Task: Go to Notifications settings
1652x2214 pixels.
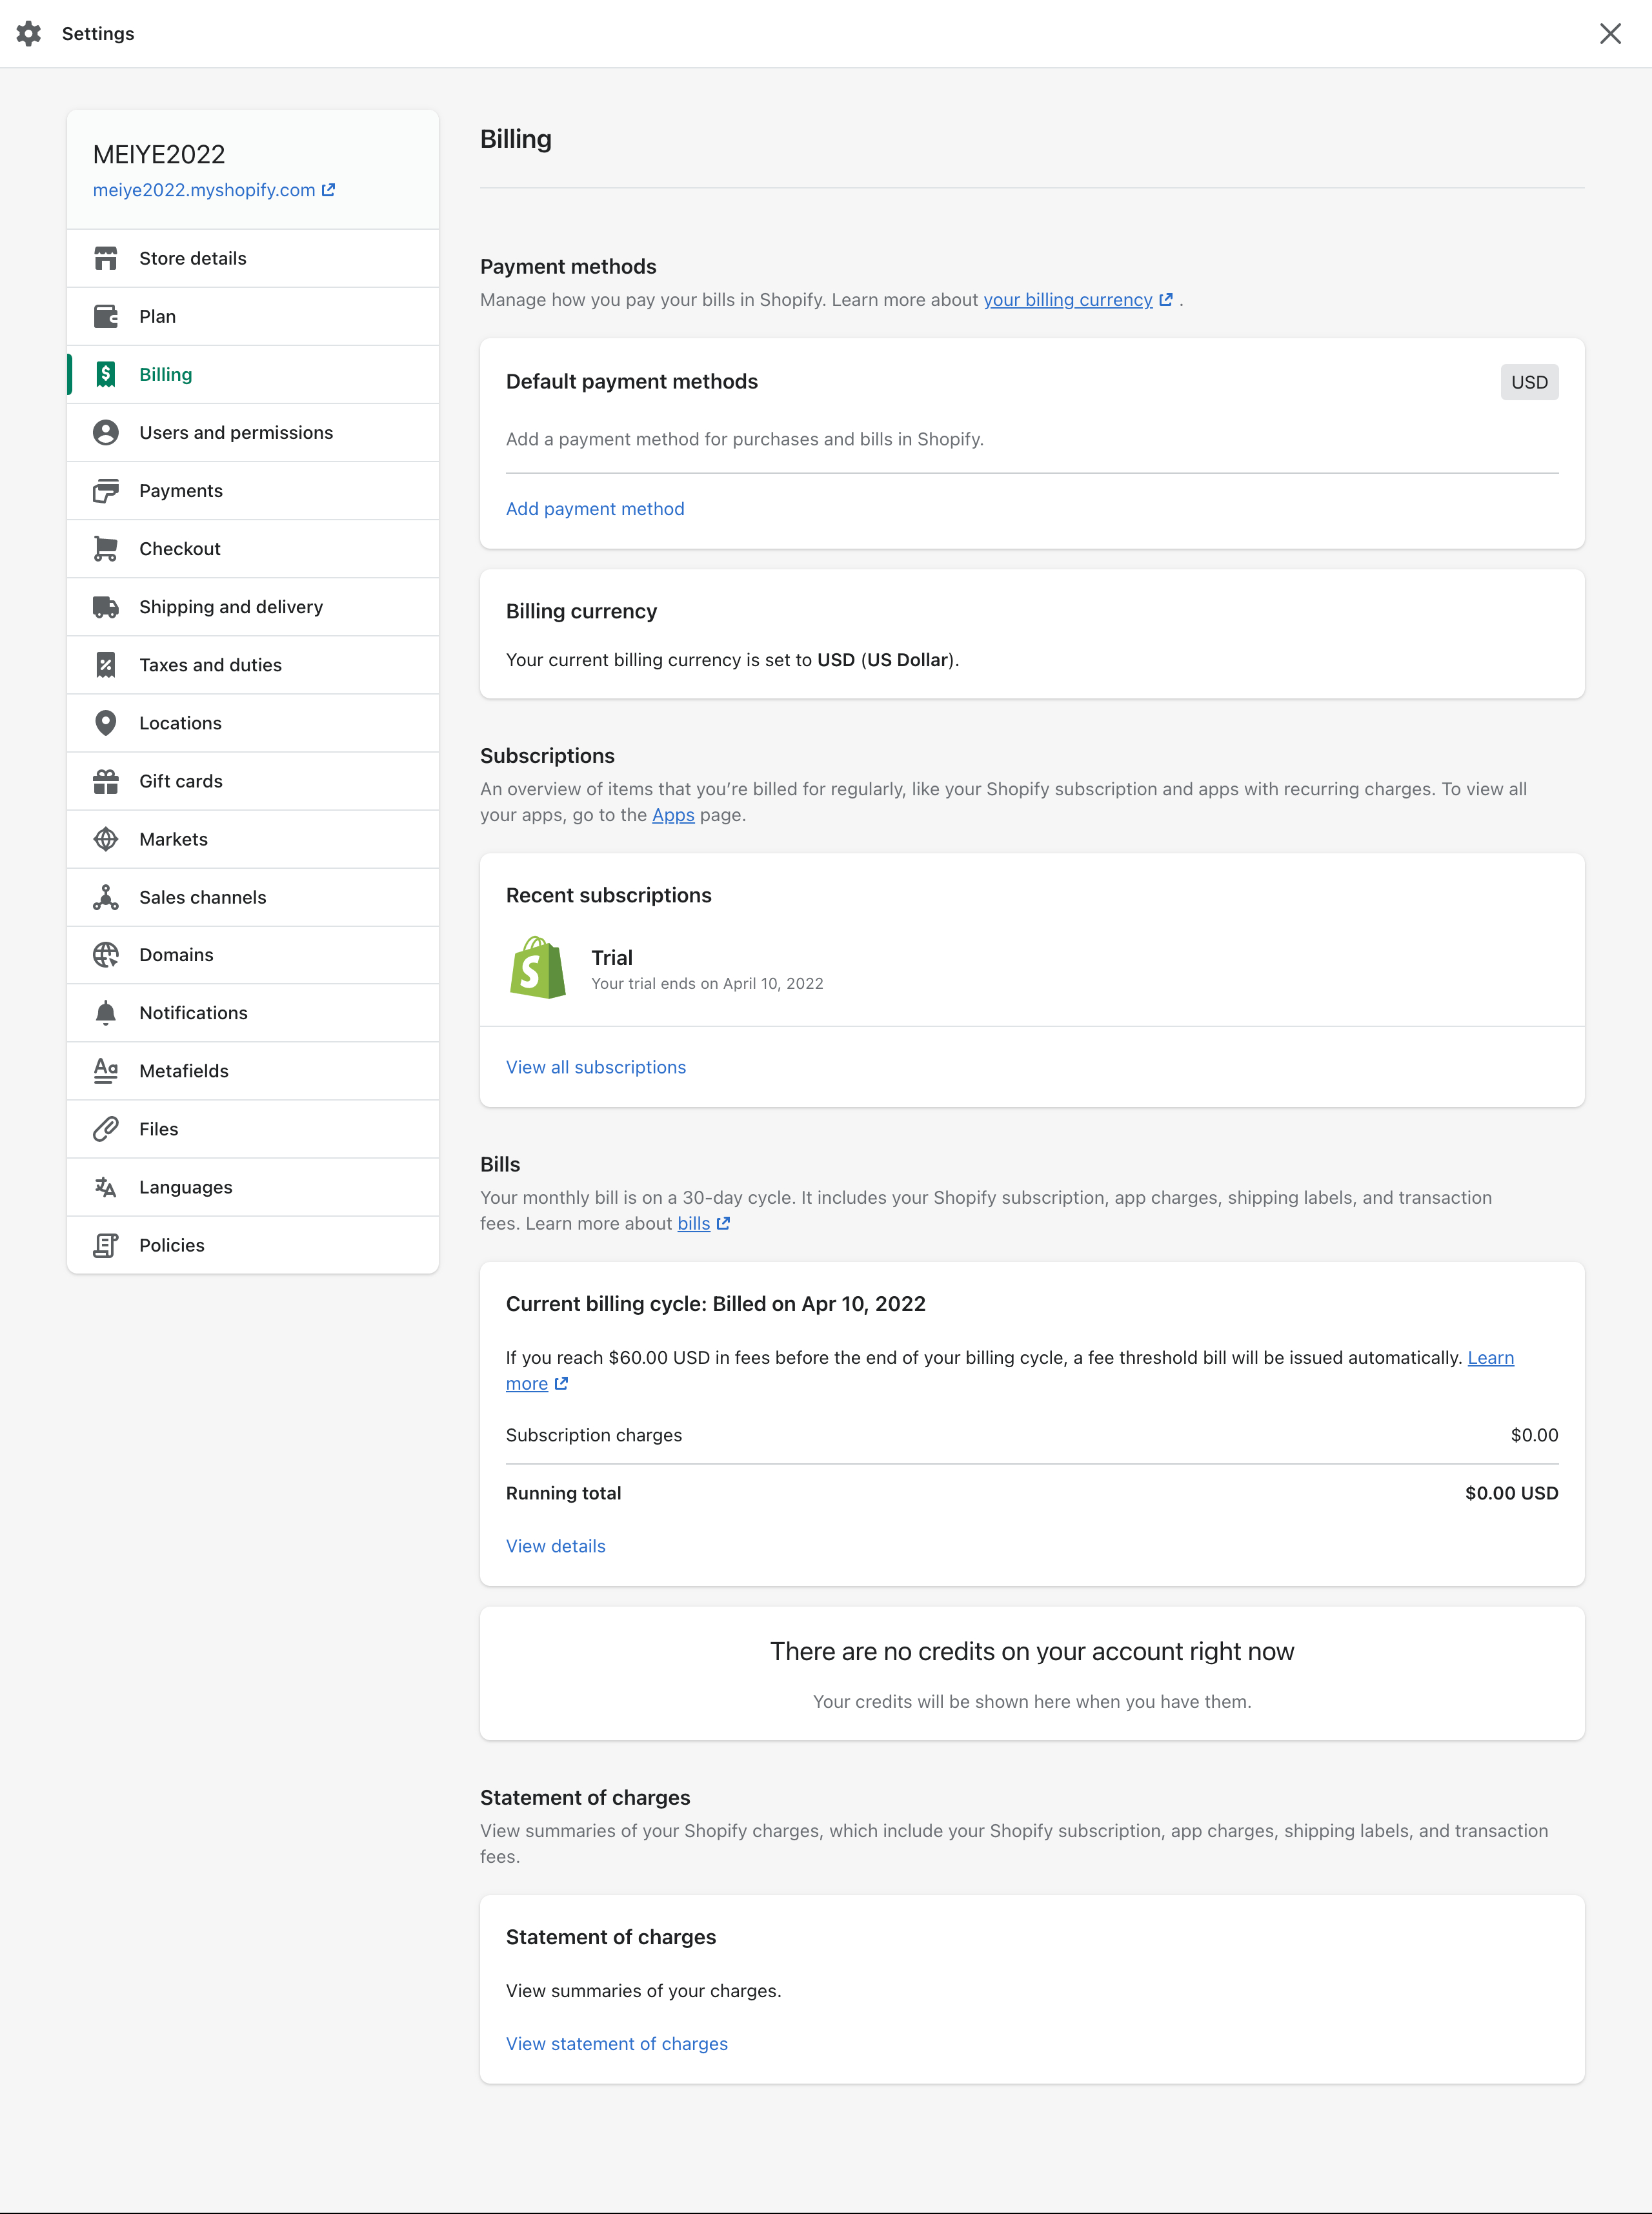Action: (253, 1012)
